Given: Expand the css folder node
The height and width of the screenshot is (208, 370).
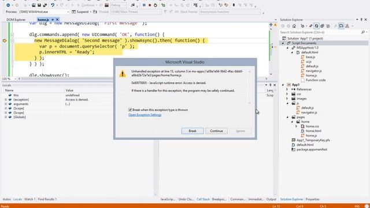Looking at the screenshot, I should (287, 94).
